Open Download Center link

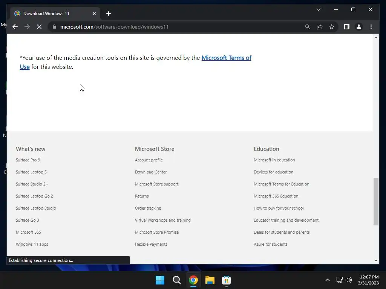click(x=151, y=172)
